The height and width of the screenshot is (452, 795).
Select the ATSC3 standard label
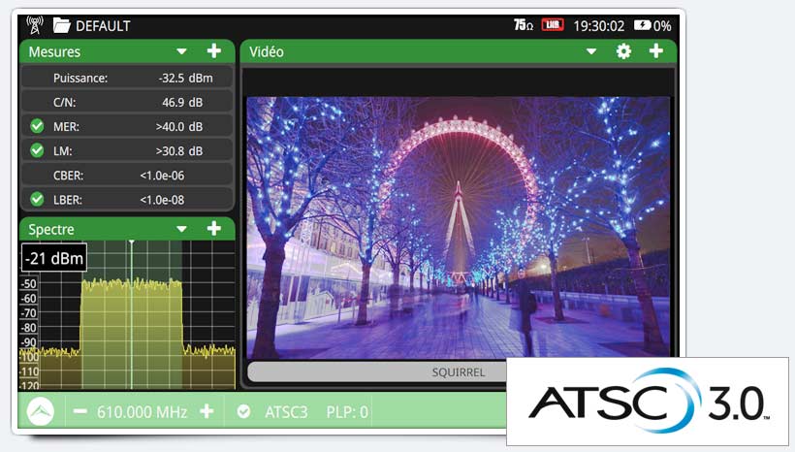286,412
